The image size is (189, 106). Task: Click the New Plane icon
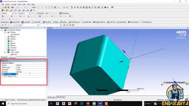(x=15, y=13)
